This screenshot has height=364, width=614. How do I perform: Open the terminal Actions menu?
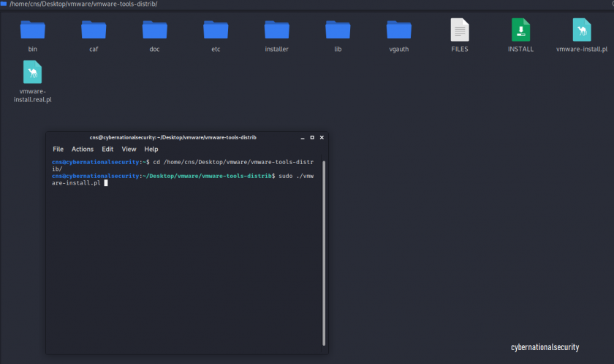coord(82,149)
